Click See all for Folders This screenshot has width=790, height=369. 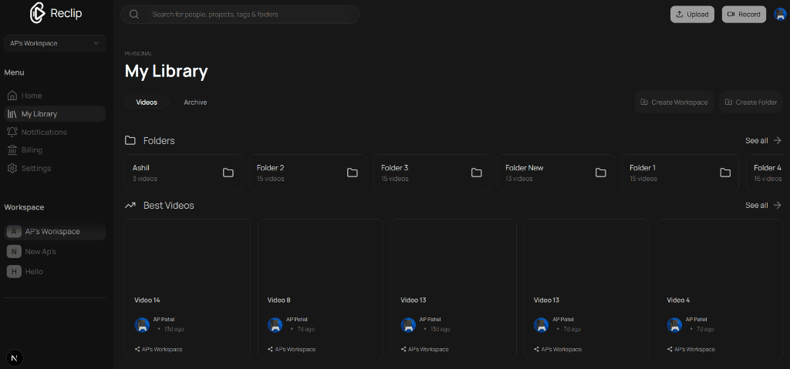(757, 140)
